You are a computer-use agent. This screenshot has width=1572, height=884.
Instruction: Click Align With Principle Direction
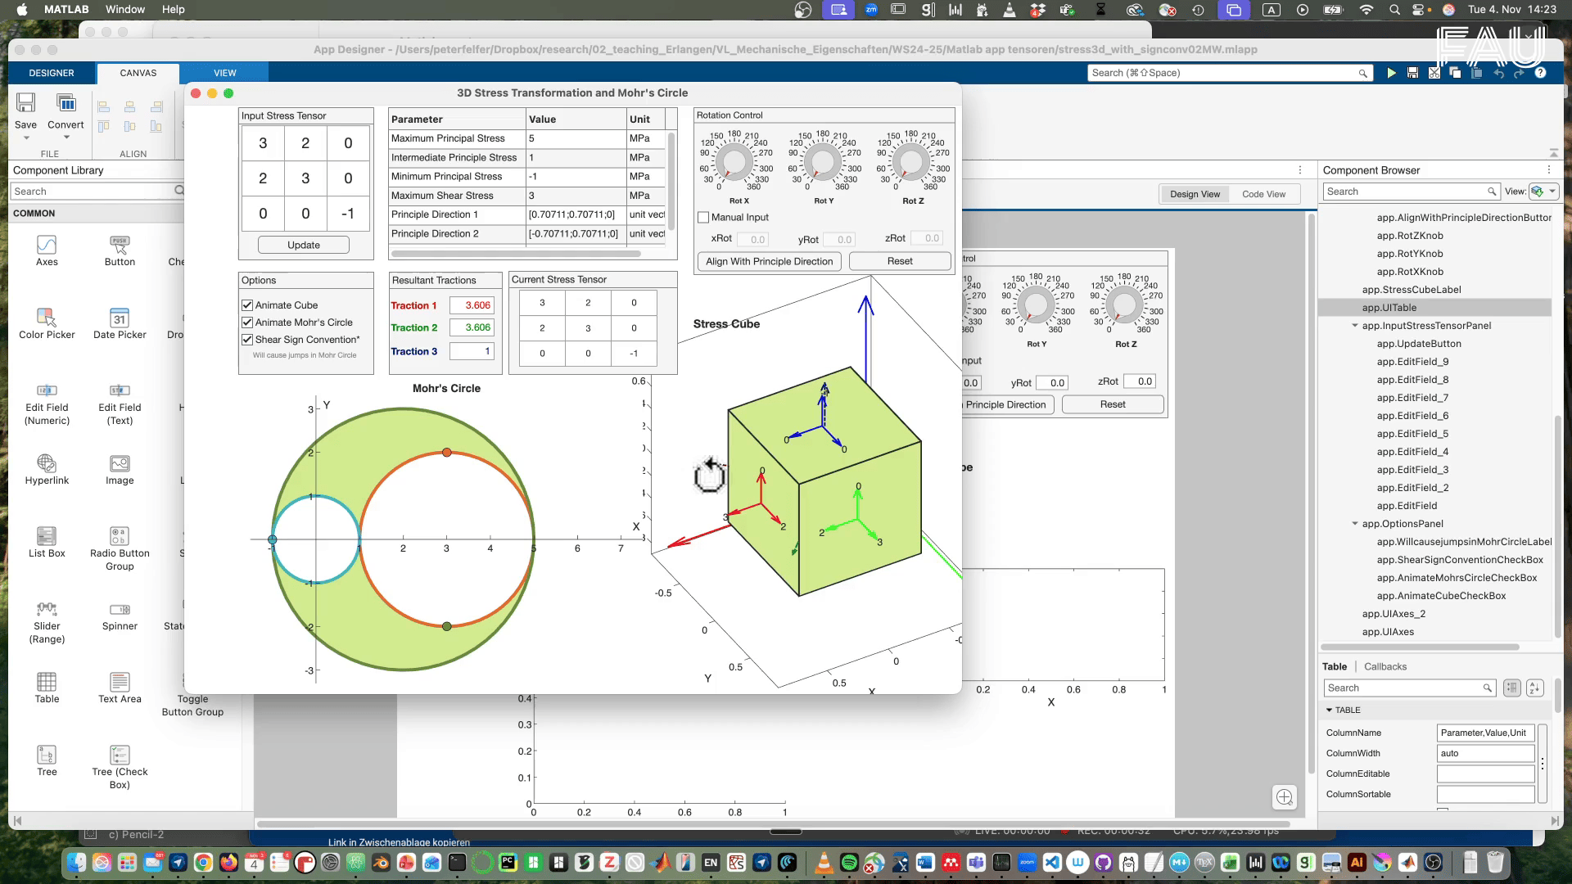(x=769, y=261)
